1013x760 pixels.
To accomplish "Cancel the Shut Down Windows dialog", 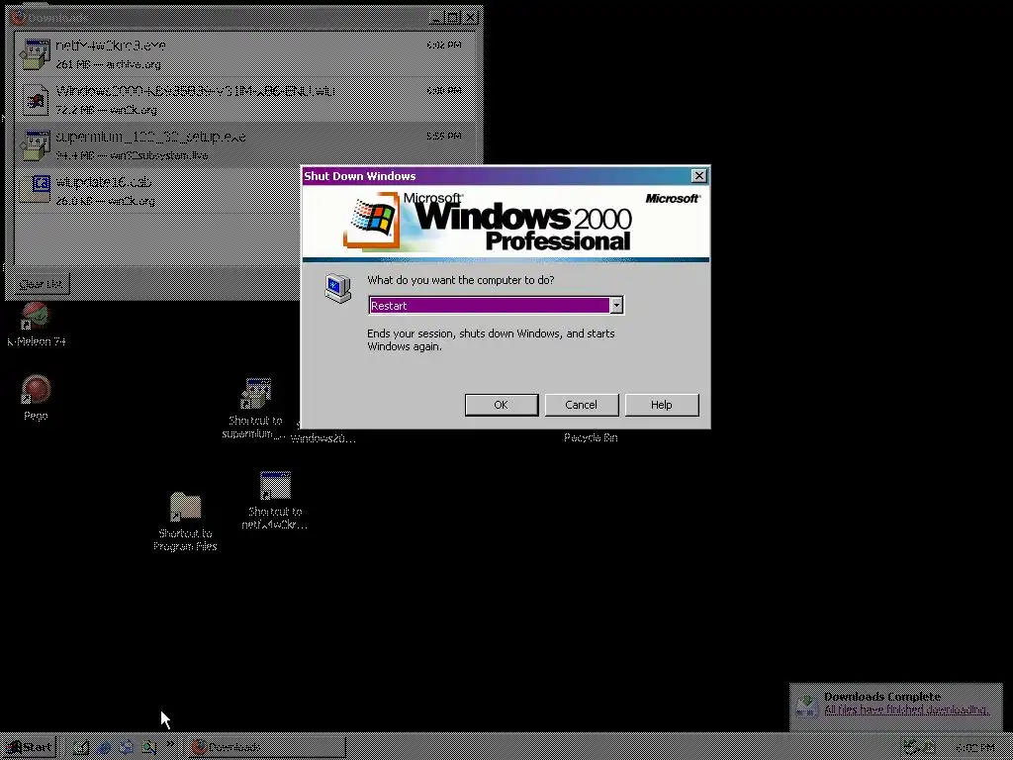I will point(582,405).
